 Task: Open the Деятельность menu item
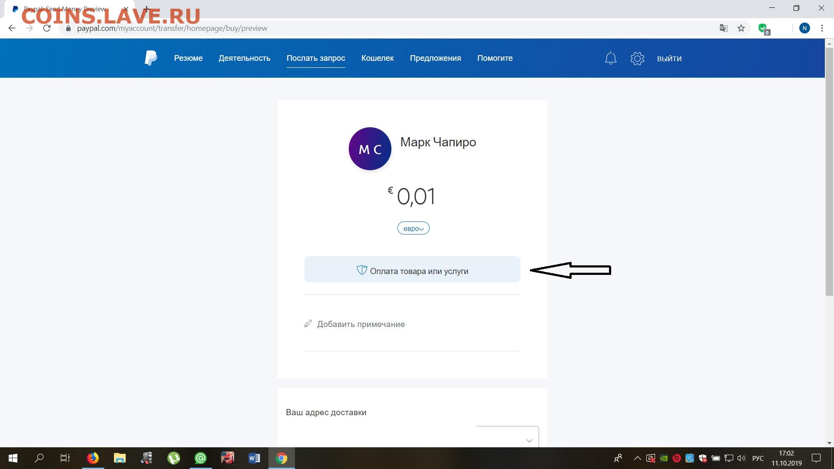[245, 58]
